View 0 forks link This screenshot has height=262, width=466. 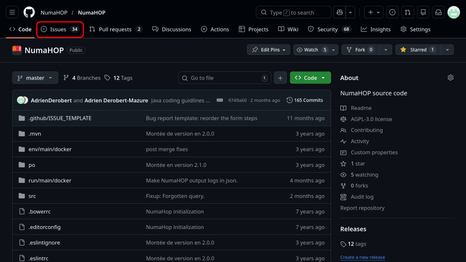click(x=354, y=186)
